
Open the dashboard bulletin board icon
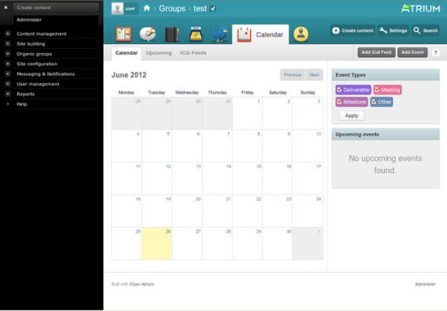tap(123, 35)
